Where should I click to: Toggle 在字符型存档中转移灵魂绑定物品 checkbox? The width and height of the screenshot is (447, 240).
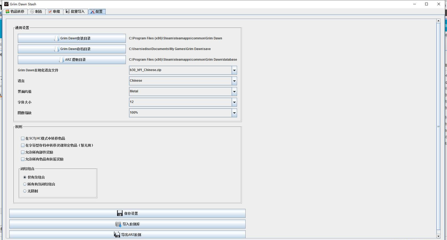point(23,145)
